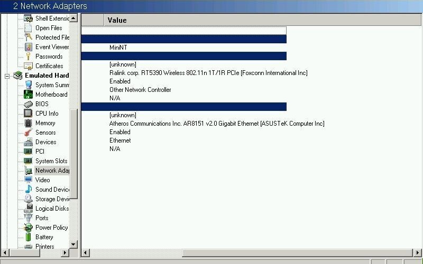Select the highlighted header above the Atheros entry
The image size is (423, 264).
point(183,107)
